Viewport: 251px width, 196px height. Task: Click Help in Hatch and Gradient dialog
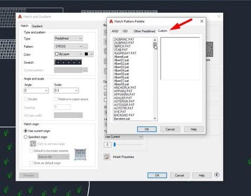[202, 175]
